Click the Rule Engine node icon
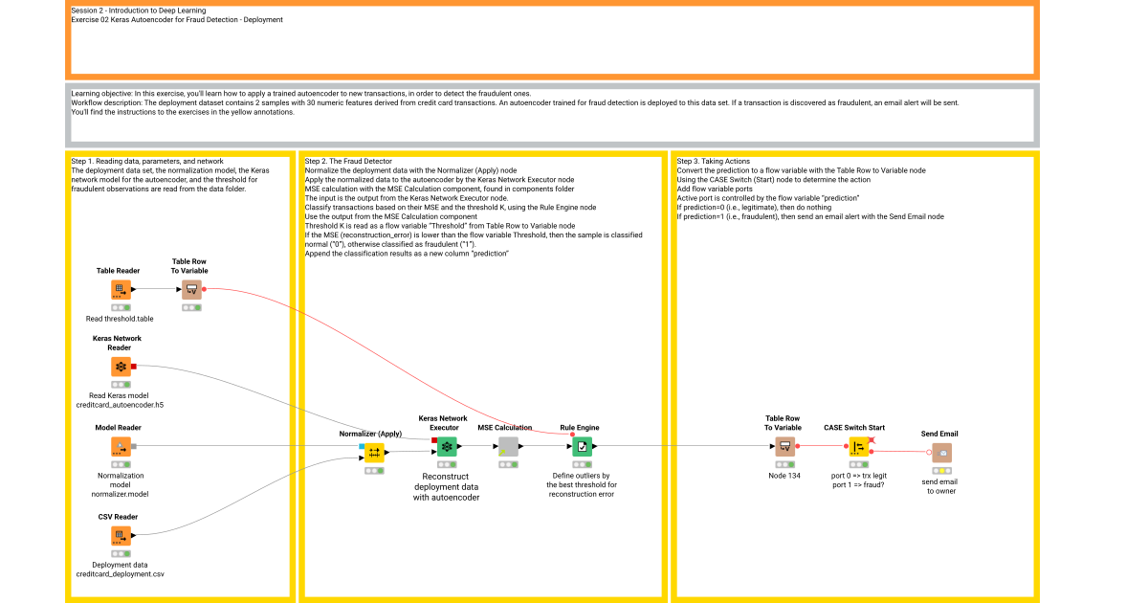This screenshot has height=603, width=1148. (x=582, y=445)
